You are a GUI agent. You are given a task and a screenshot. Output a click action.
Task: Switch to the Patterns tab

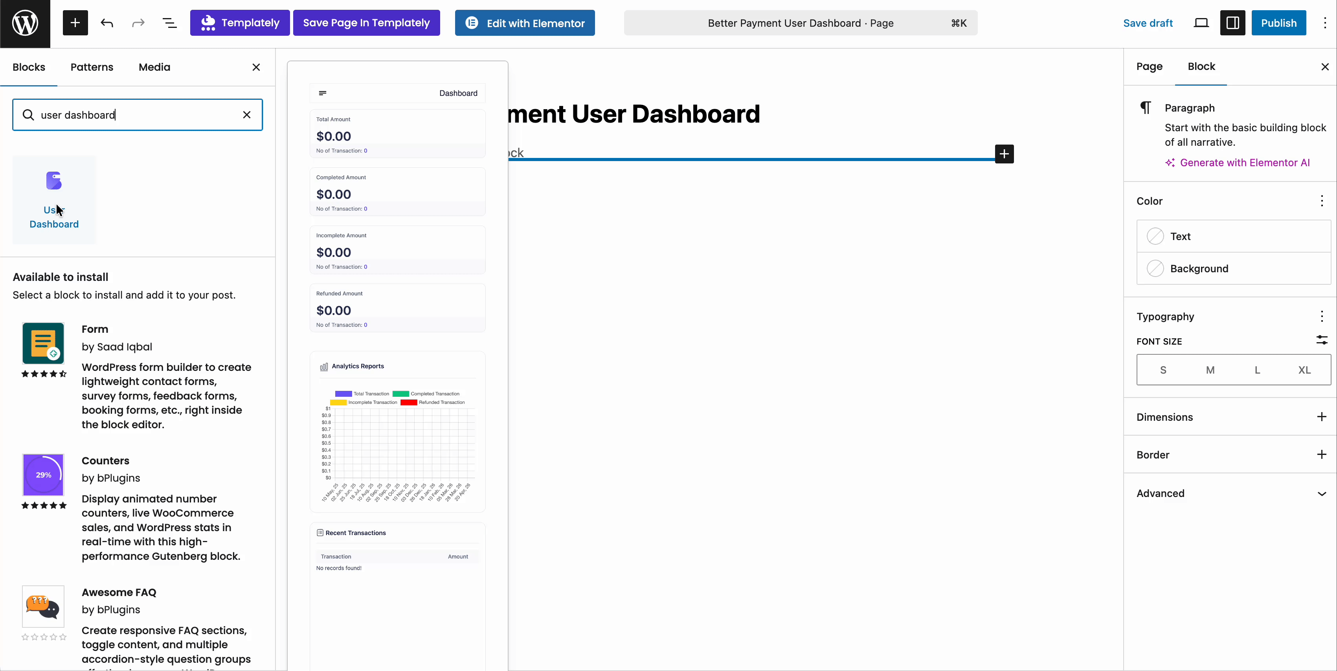92,67
